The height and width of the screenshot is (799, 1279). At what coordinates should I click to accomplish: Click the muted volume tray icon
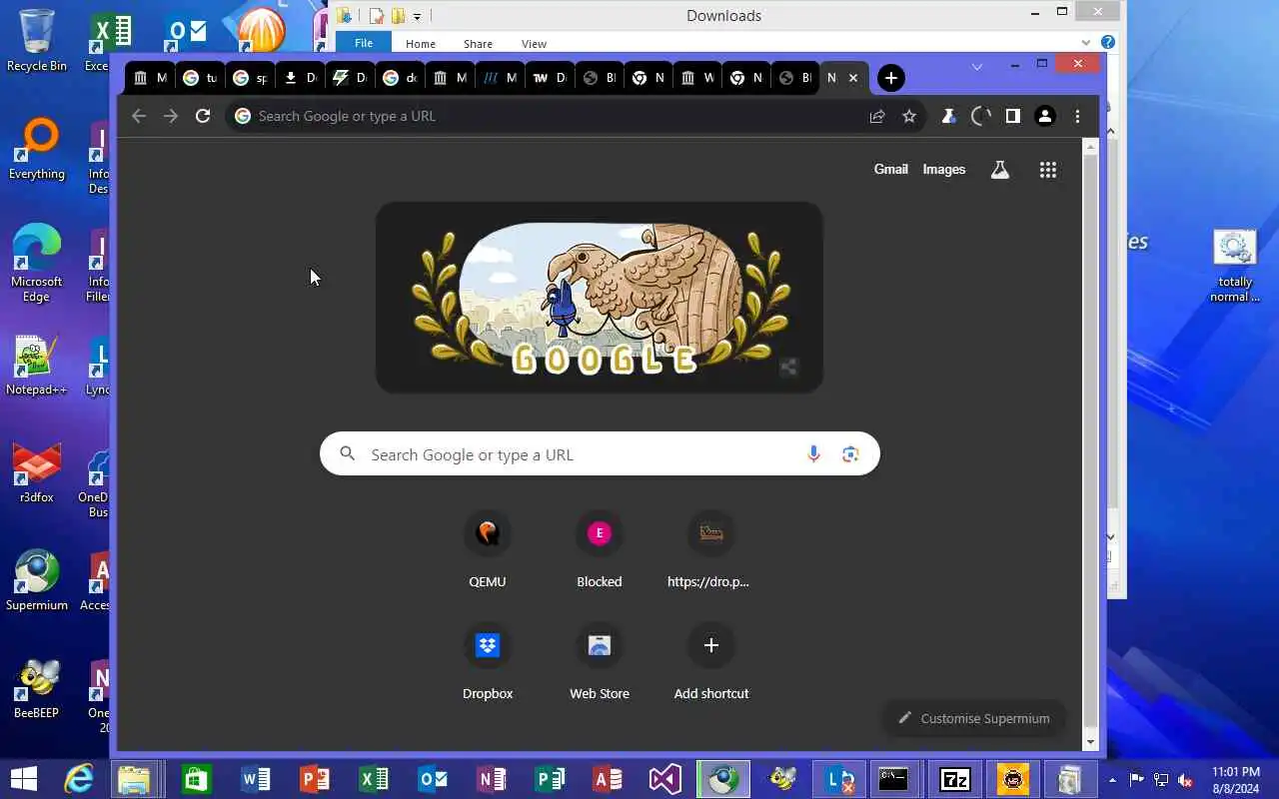click(x=1185, y=780)
